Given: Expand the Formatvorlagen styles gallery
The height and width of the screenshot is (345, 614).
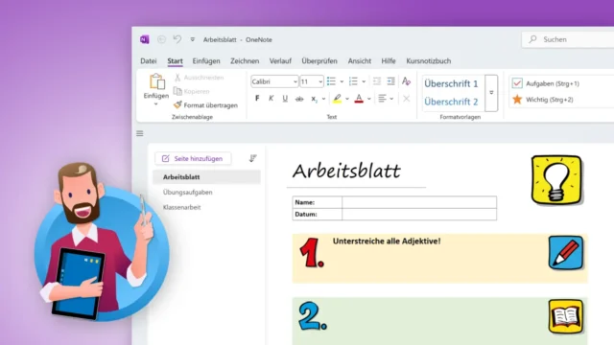Looking at the screenshot, I should click(x=491, y=93).
